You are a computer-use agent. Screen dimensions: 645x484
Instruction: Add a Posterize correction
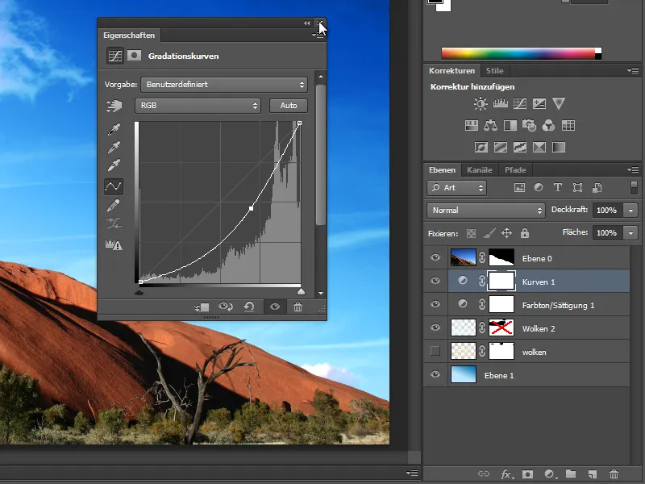[500, 147]
